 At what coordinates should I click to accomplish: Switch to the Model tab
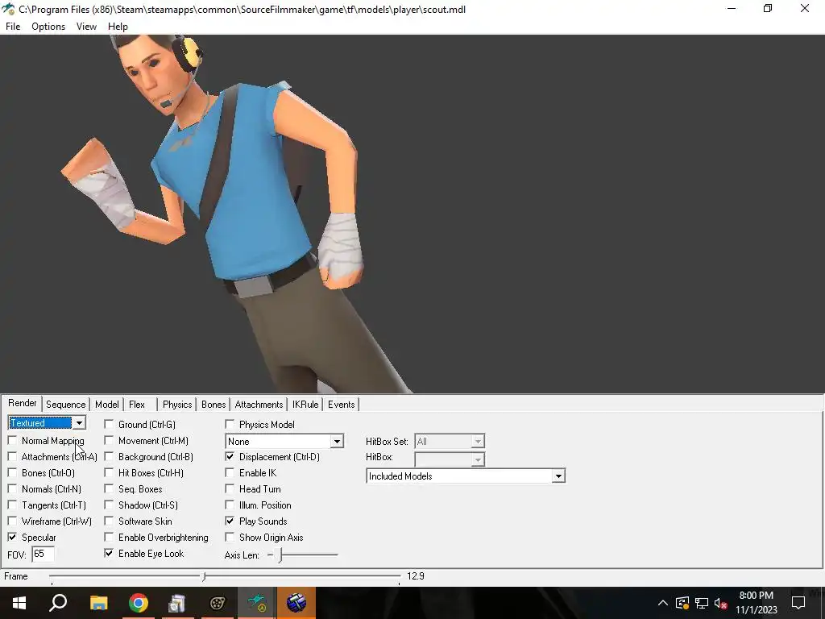(107, 405)
